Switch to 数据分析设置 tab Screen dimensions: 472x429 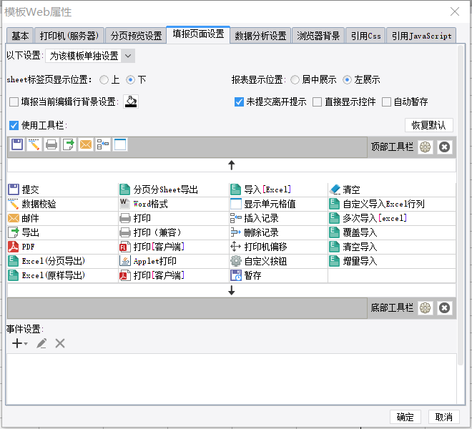260,36
